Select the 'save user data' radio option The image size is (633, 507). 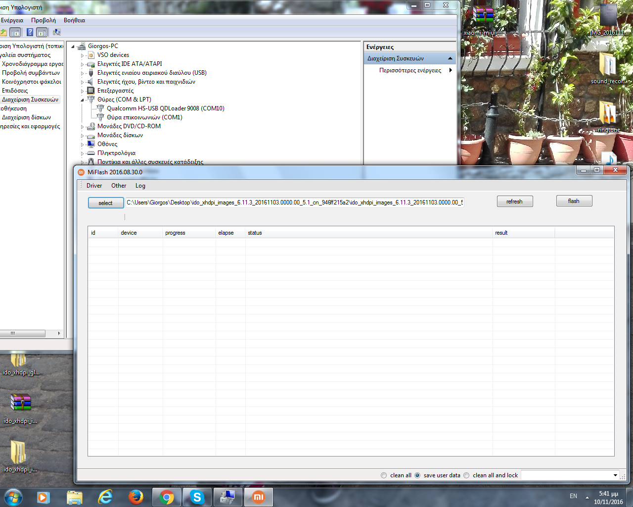point(417,475)
